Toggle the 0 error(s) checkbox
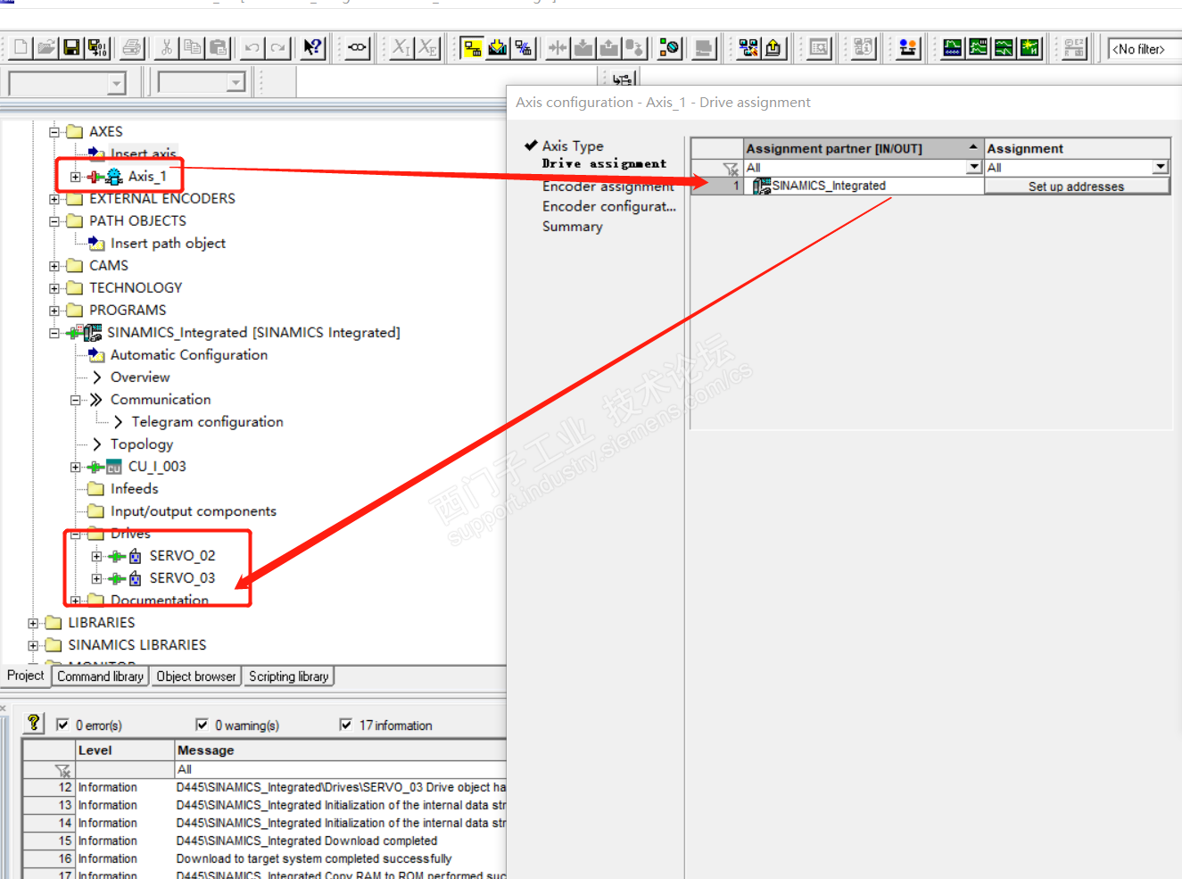 point(62,725)
